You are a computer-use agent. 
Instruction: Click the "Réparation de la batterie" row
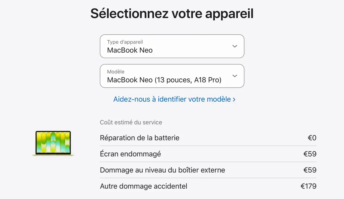pos(140,138)
